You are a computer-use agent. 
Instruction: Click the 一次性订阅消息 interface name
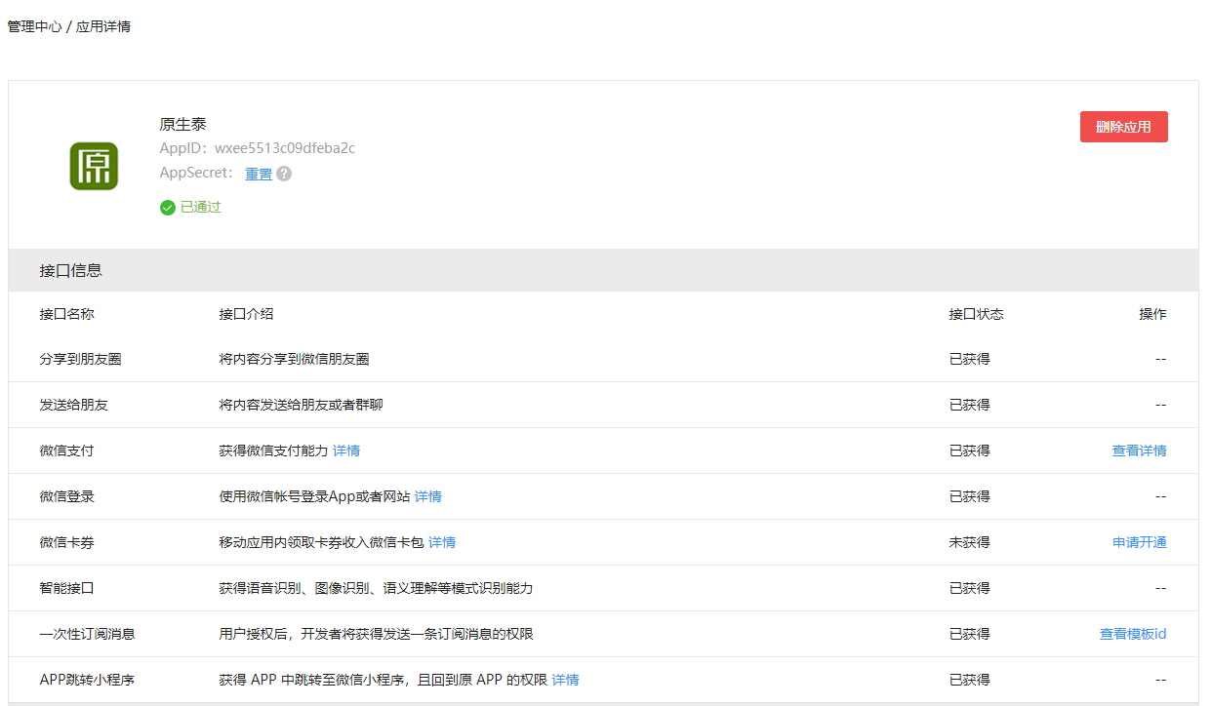click(88, 634)
